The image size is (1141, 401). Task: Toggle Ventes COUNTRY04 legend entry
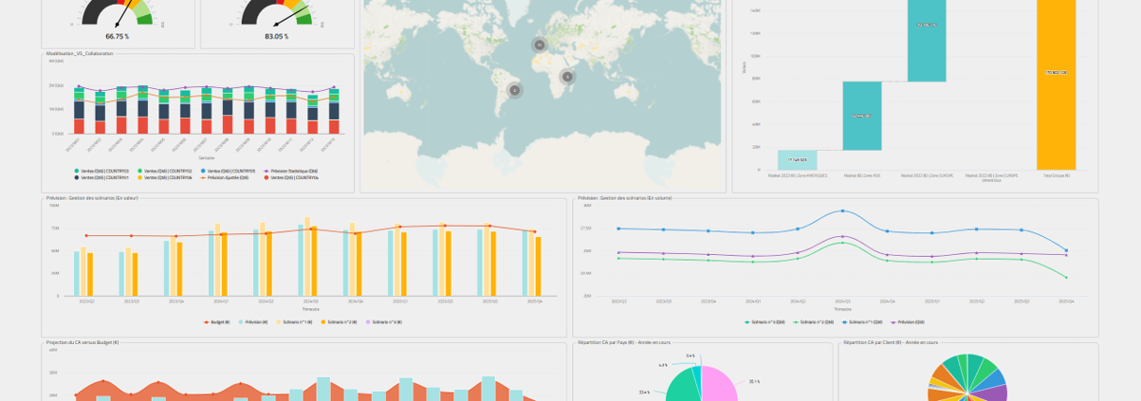point(291,177)
